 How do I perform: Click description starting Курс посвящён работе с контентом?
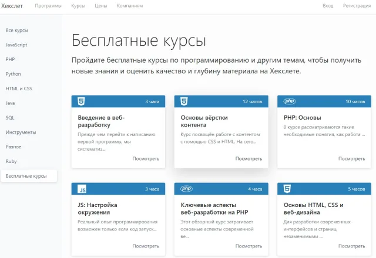point(220,138)
